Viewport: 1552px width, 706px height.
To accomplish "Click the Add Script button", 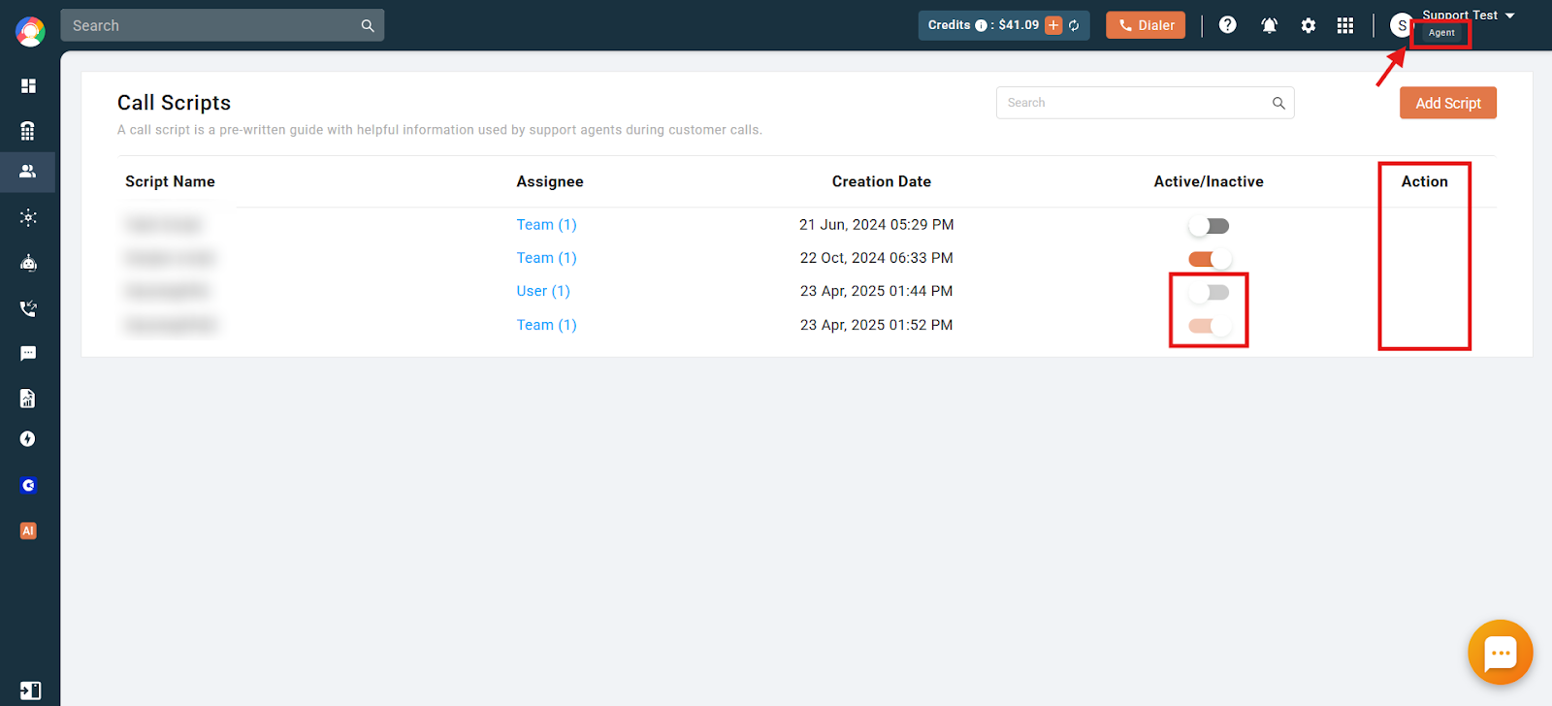I will point(1448,103).
